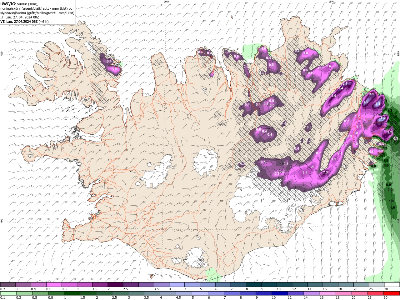Select snow scale swatch between 0.5 and 0.8
Viewport: 400px width, 300px height.
point(54,285)
